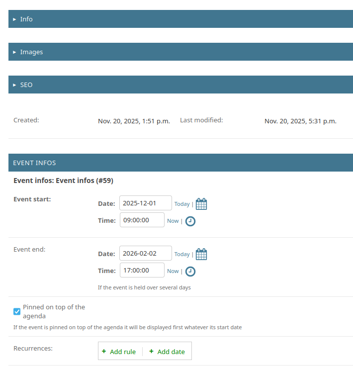Click the bold 'Event start:' field label
Viewport: 353px width, 368px height.
(x=32, y=199)
